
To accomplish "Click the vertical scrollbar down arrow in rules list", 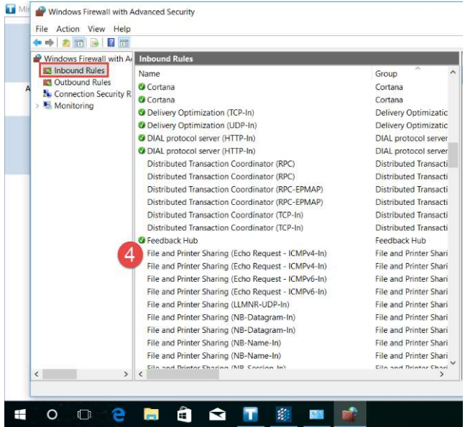I will (453, 362).
